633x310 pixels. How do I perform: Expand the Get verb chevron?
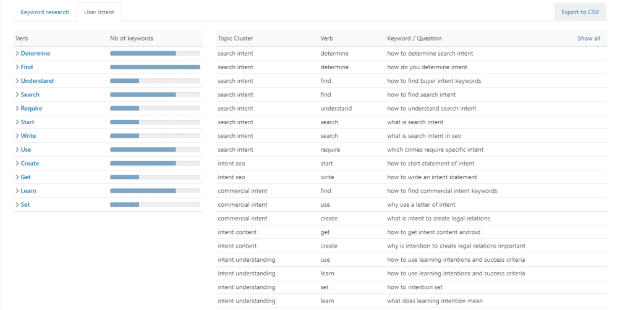(17, 177)
